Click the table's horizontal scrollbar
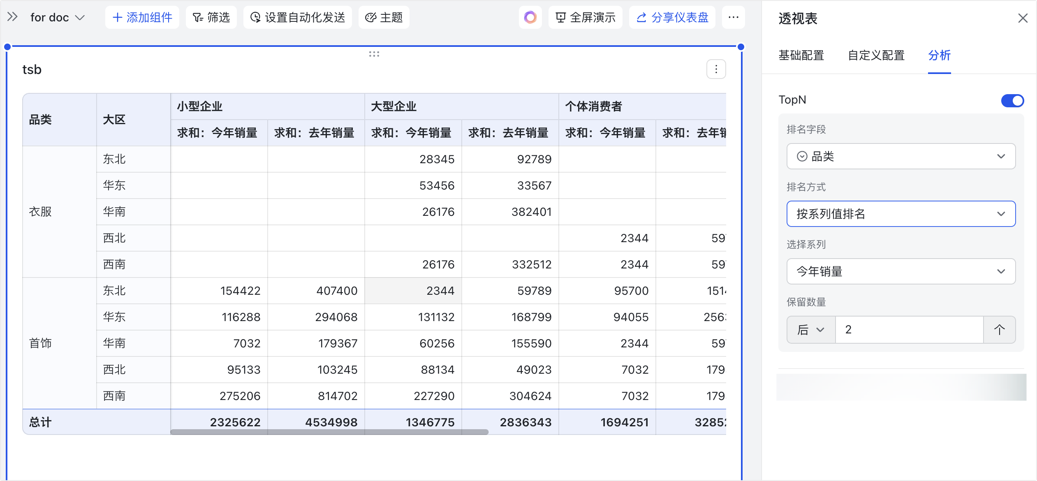This screenshot has width=1037, height=481. [x=329, y=432]
